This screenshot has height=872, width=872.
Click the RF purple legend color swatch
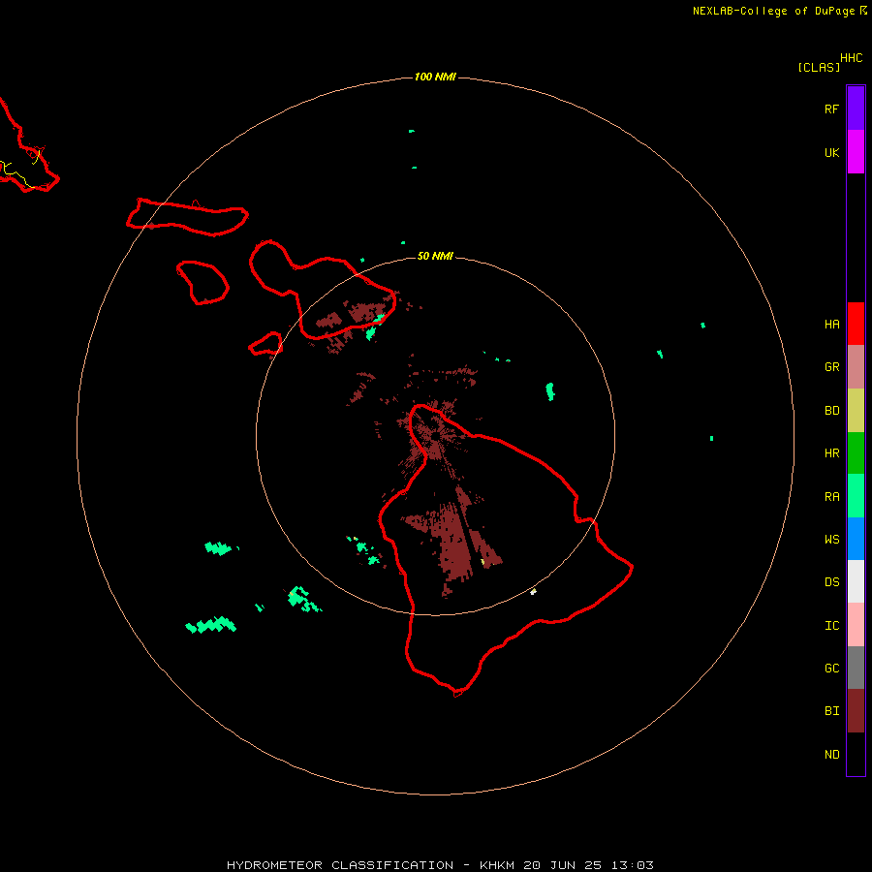856,109
